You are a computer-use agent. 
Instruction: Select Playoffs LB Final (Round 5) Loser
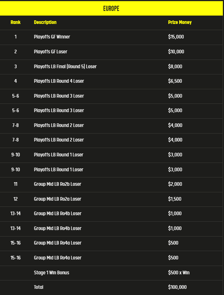coord(65,66)
